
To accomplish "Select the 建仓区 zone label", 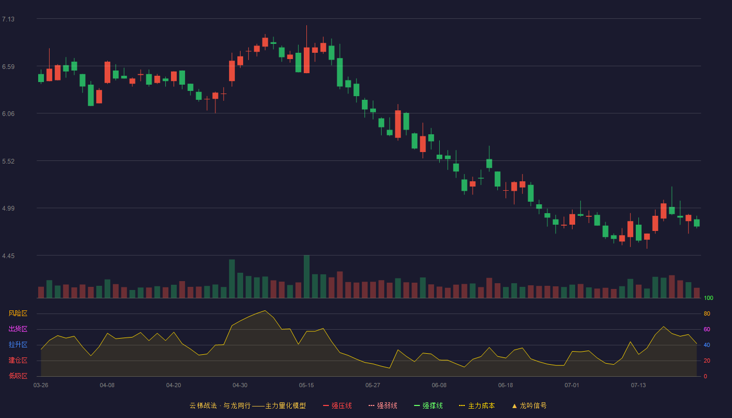I will coord(18,361).
